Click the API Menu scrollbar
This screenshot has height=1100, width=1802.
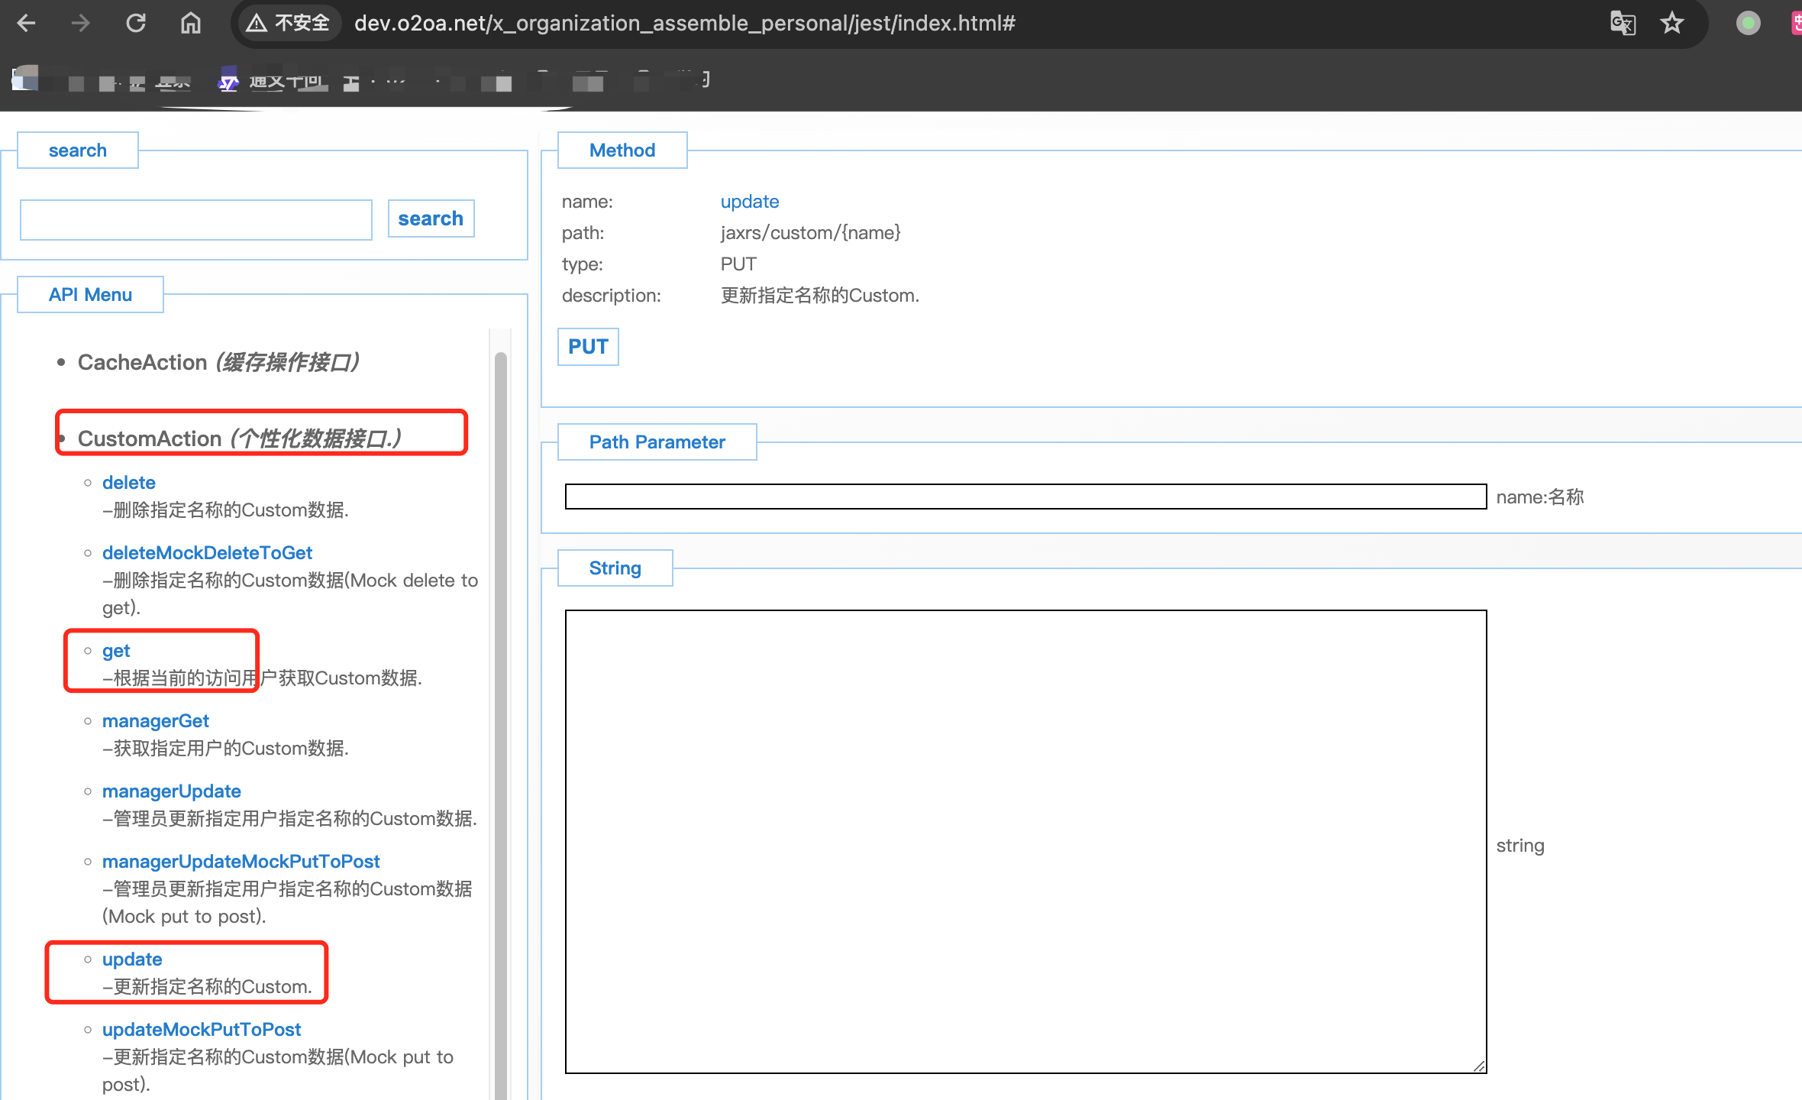pos(501,687)
